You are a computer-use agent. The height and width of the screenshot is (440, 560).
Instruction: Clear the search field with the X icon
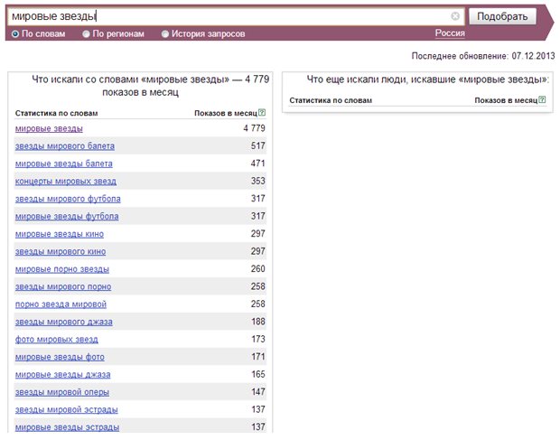tap(455, 16)
